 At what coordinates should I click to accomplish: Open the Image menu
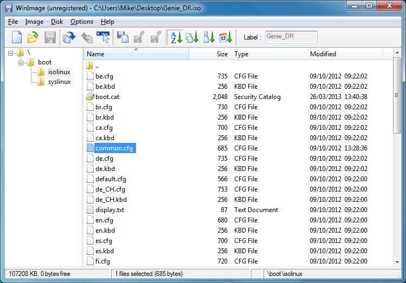35,22
